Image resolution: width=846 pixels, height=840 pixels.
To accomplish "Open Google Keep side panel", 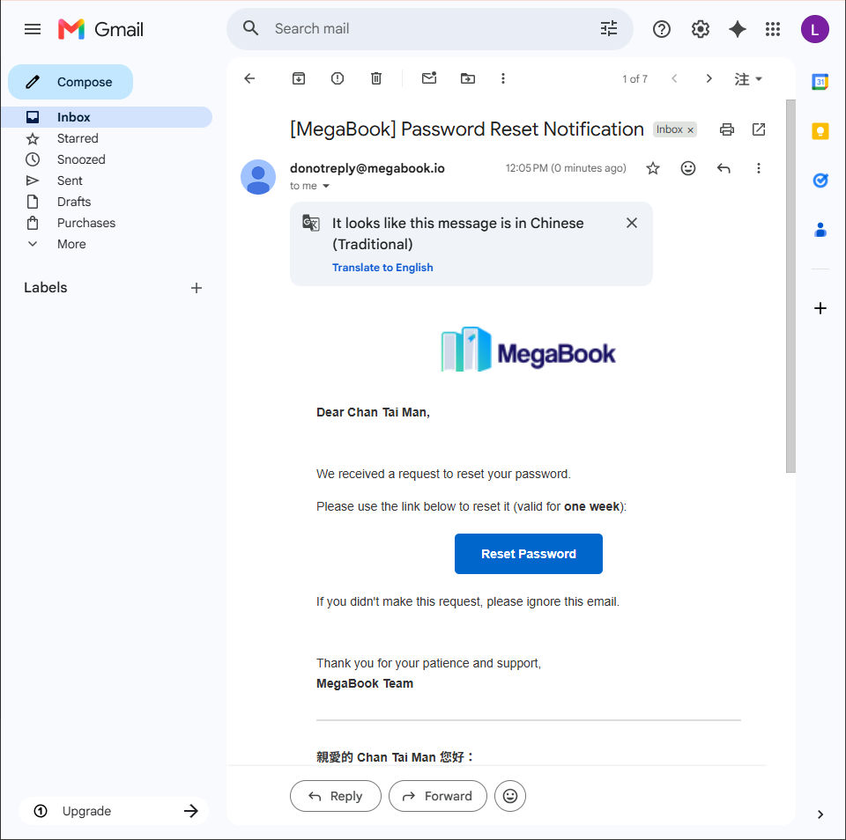I will click(x=820, y=131).
